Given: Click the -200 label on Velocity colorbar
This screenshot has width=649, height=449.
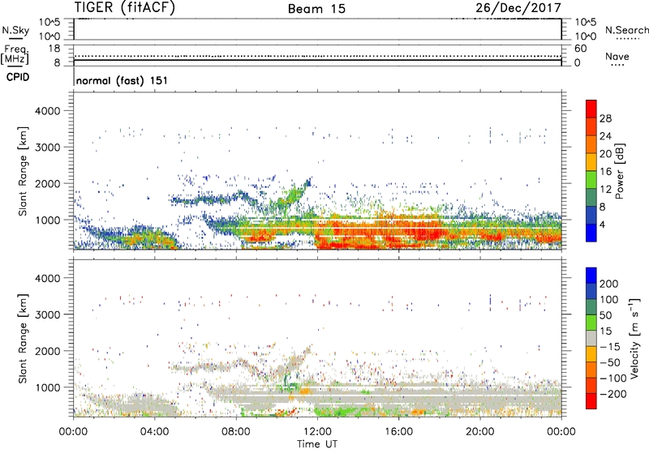Looking at the screenshot, I should [613, 394].
